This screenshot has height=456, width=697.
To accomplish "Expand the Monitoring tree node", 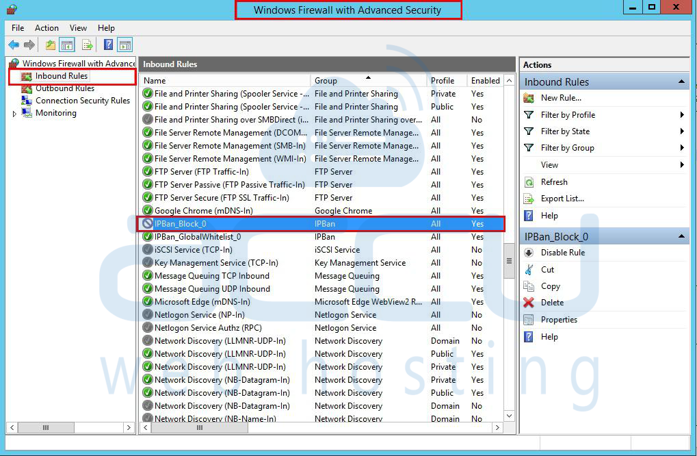I will point(14,114).
